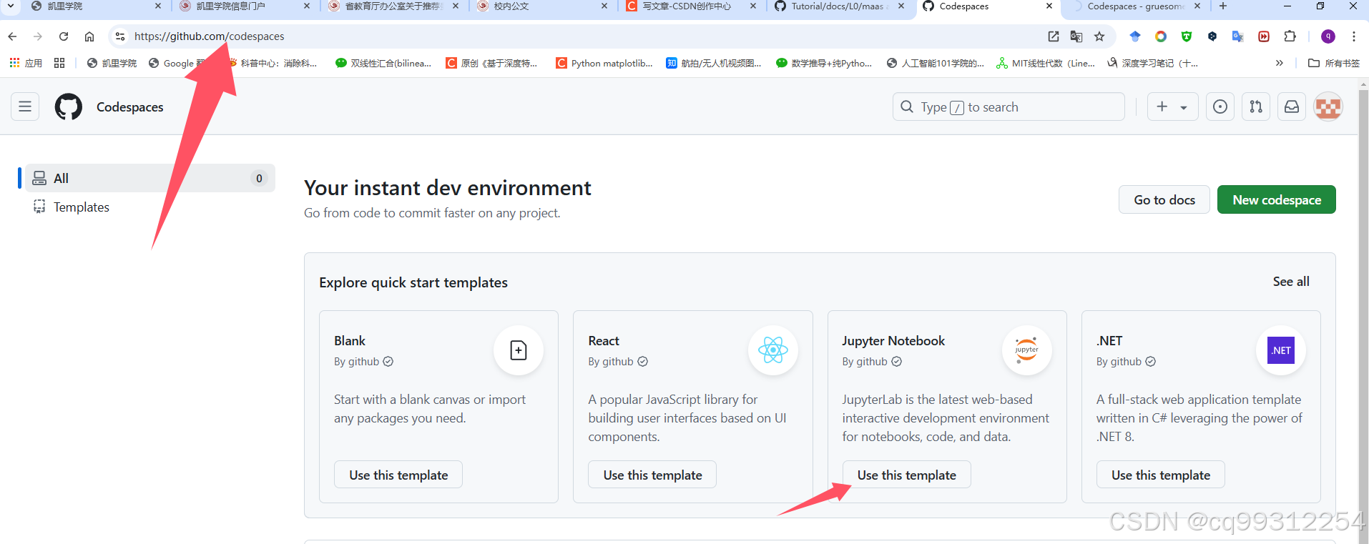Click the React atom logo icon
1369x544 pixels.
(773, 350)
